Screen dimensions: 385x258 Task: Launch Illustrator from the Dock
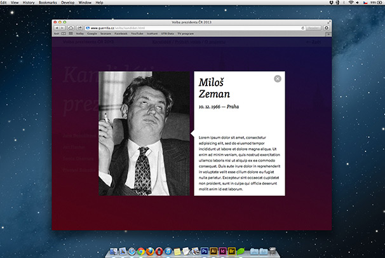pyautogui.click(x=214, y=251)
